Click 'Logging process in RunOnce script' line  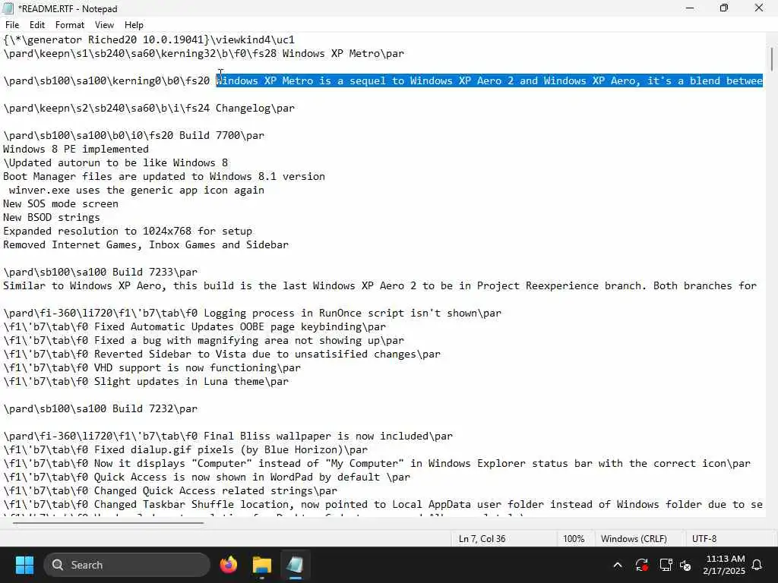[252, 314]
